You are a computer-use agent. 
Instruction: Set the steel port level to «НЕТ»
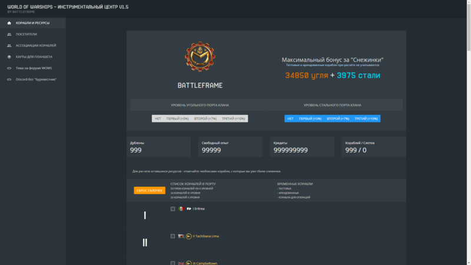(290, 119)
